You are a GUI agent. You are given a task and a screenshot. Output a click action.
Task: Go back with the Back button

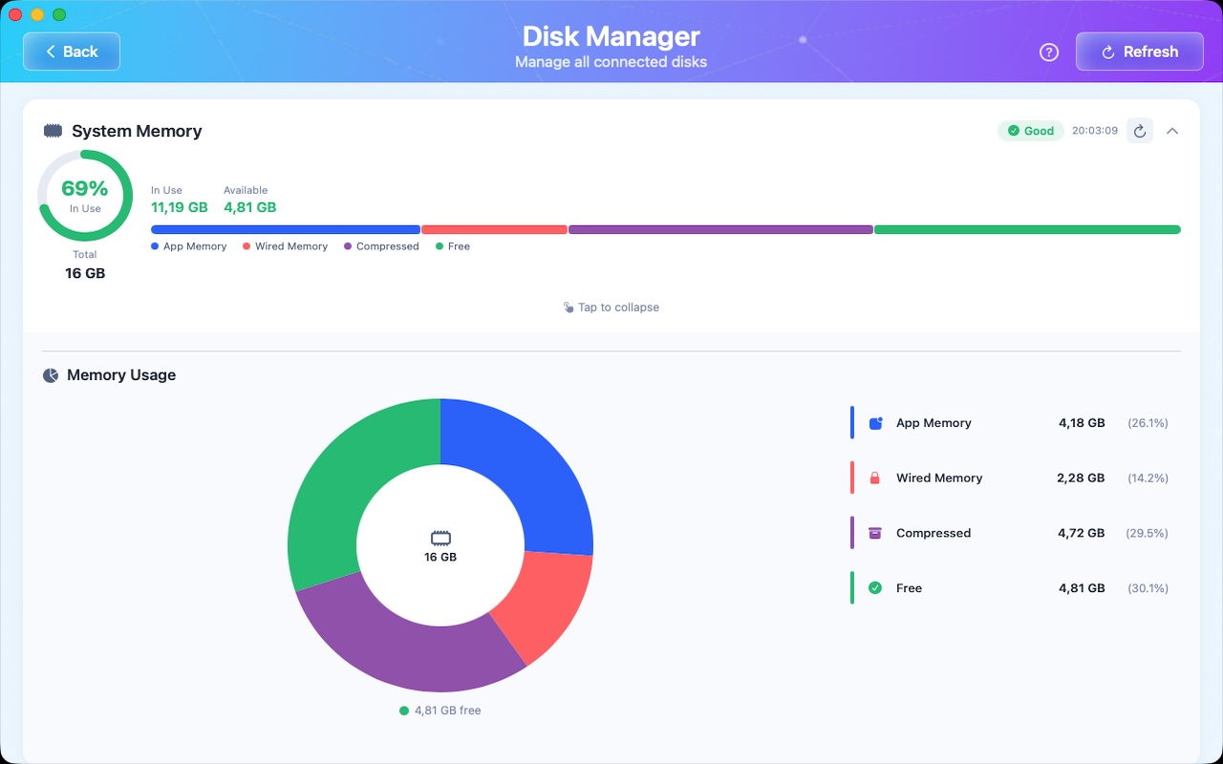[72, 52]
